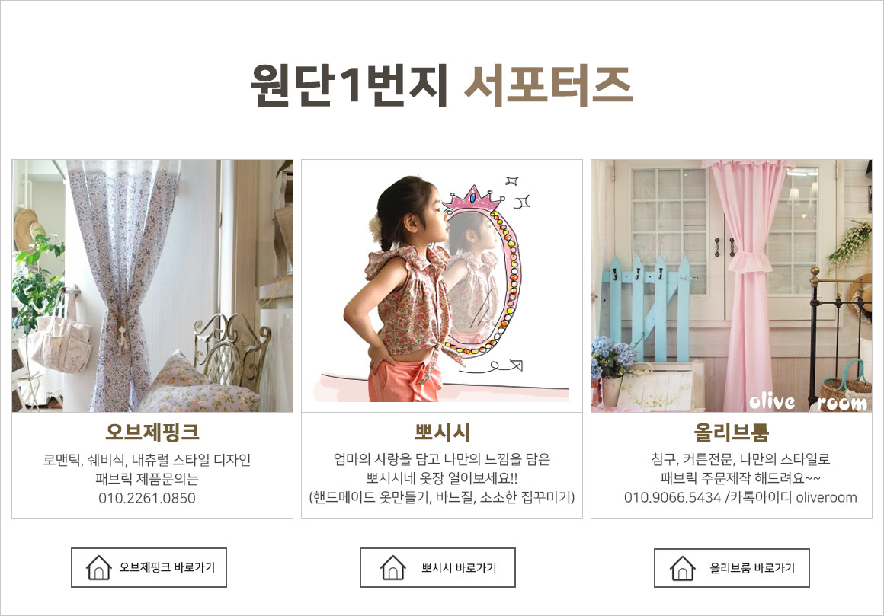Click 로맨틱, 쉐비식, 내츄럴 스타일 description
884x616 pixels.
(x=147, y=460)
